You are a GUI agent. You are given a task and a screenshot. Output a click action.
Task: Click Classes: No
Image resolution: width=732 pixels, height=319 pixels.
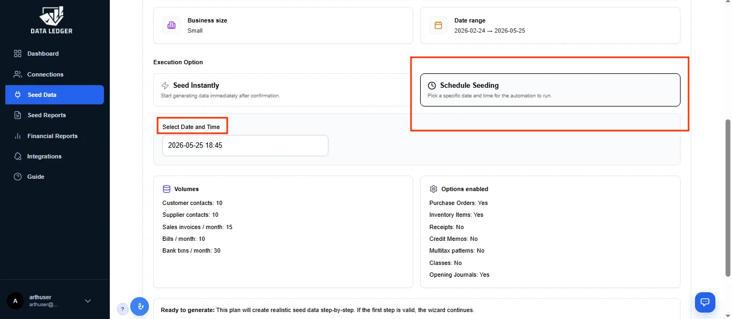(x=446, y=263)
